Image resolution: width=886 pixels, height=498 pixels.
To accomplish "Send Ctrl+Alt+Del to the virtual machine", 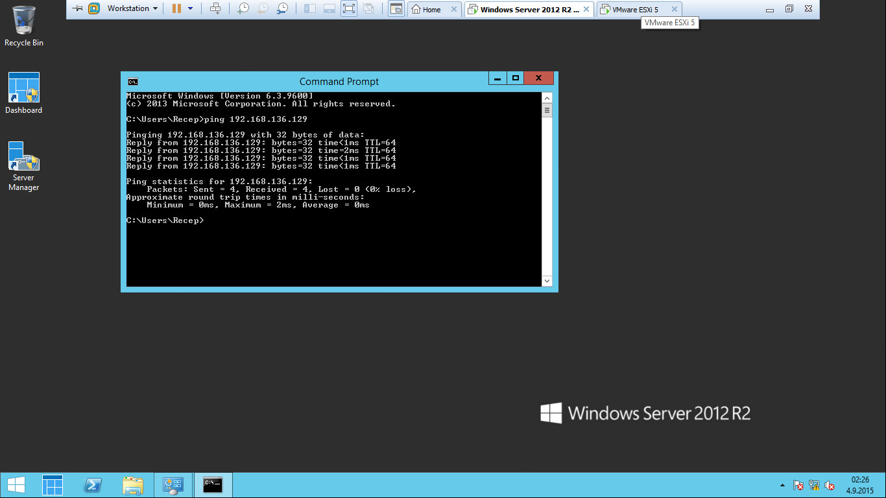I will 215,8.
